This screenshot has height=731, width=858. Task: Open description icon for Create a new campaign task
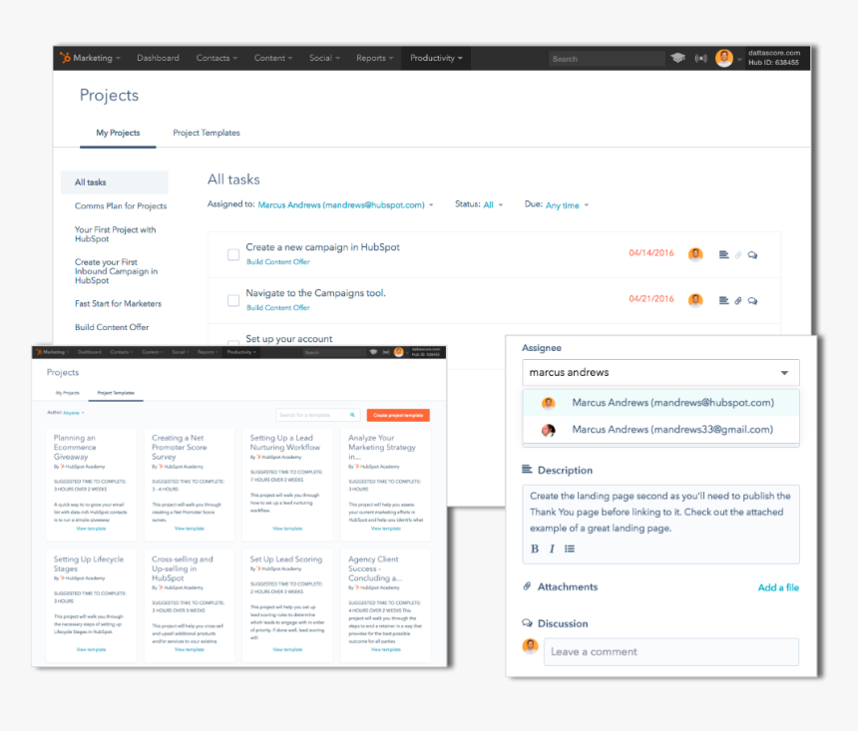pyautogui.click(x=723, y=254)
